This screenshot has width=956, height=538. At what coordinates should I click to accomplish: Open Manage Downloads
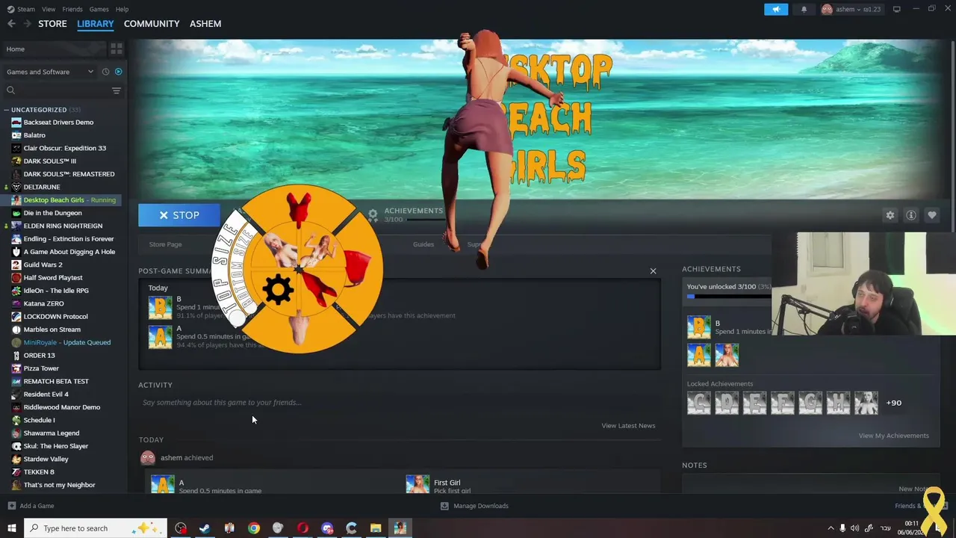pos(474,506)
